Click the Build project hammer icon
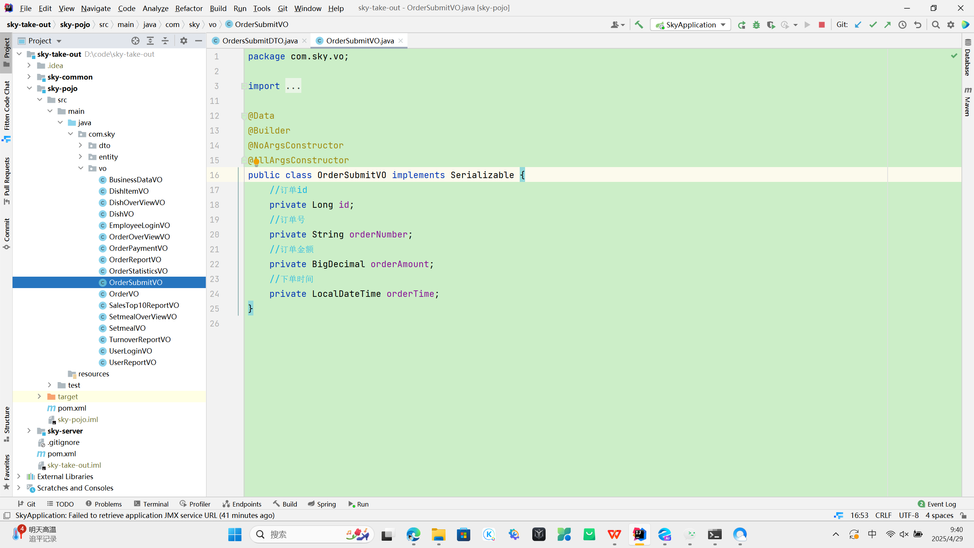Viewport: 974px width, 548px height. [639, 25]
